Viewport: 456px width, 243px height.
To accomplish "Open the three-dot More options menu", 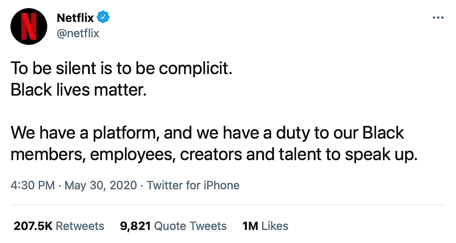I will pos(438,18).
